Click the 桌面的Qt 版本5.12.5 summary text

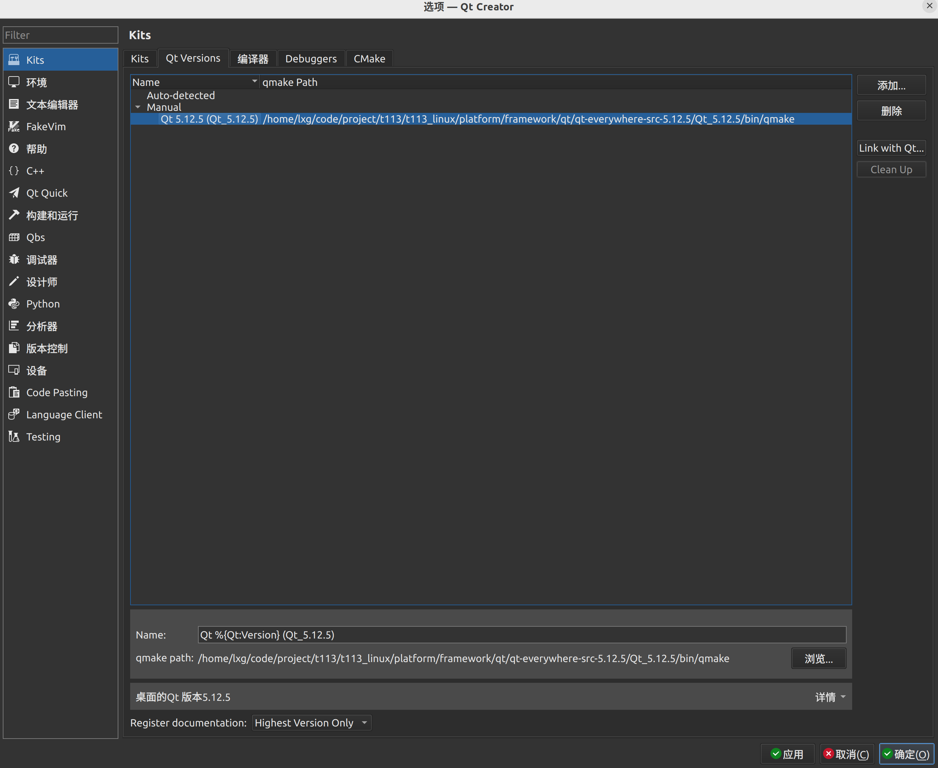point(183,697)
